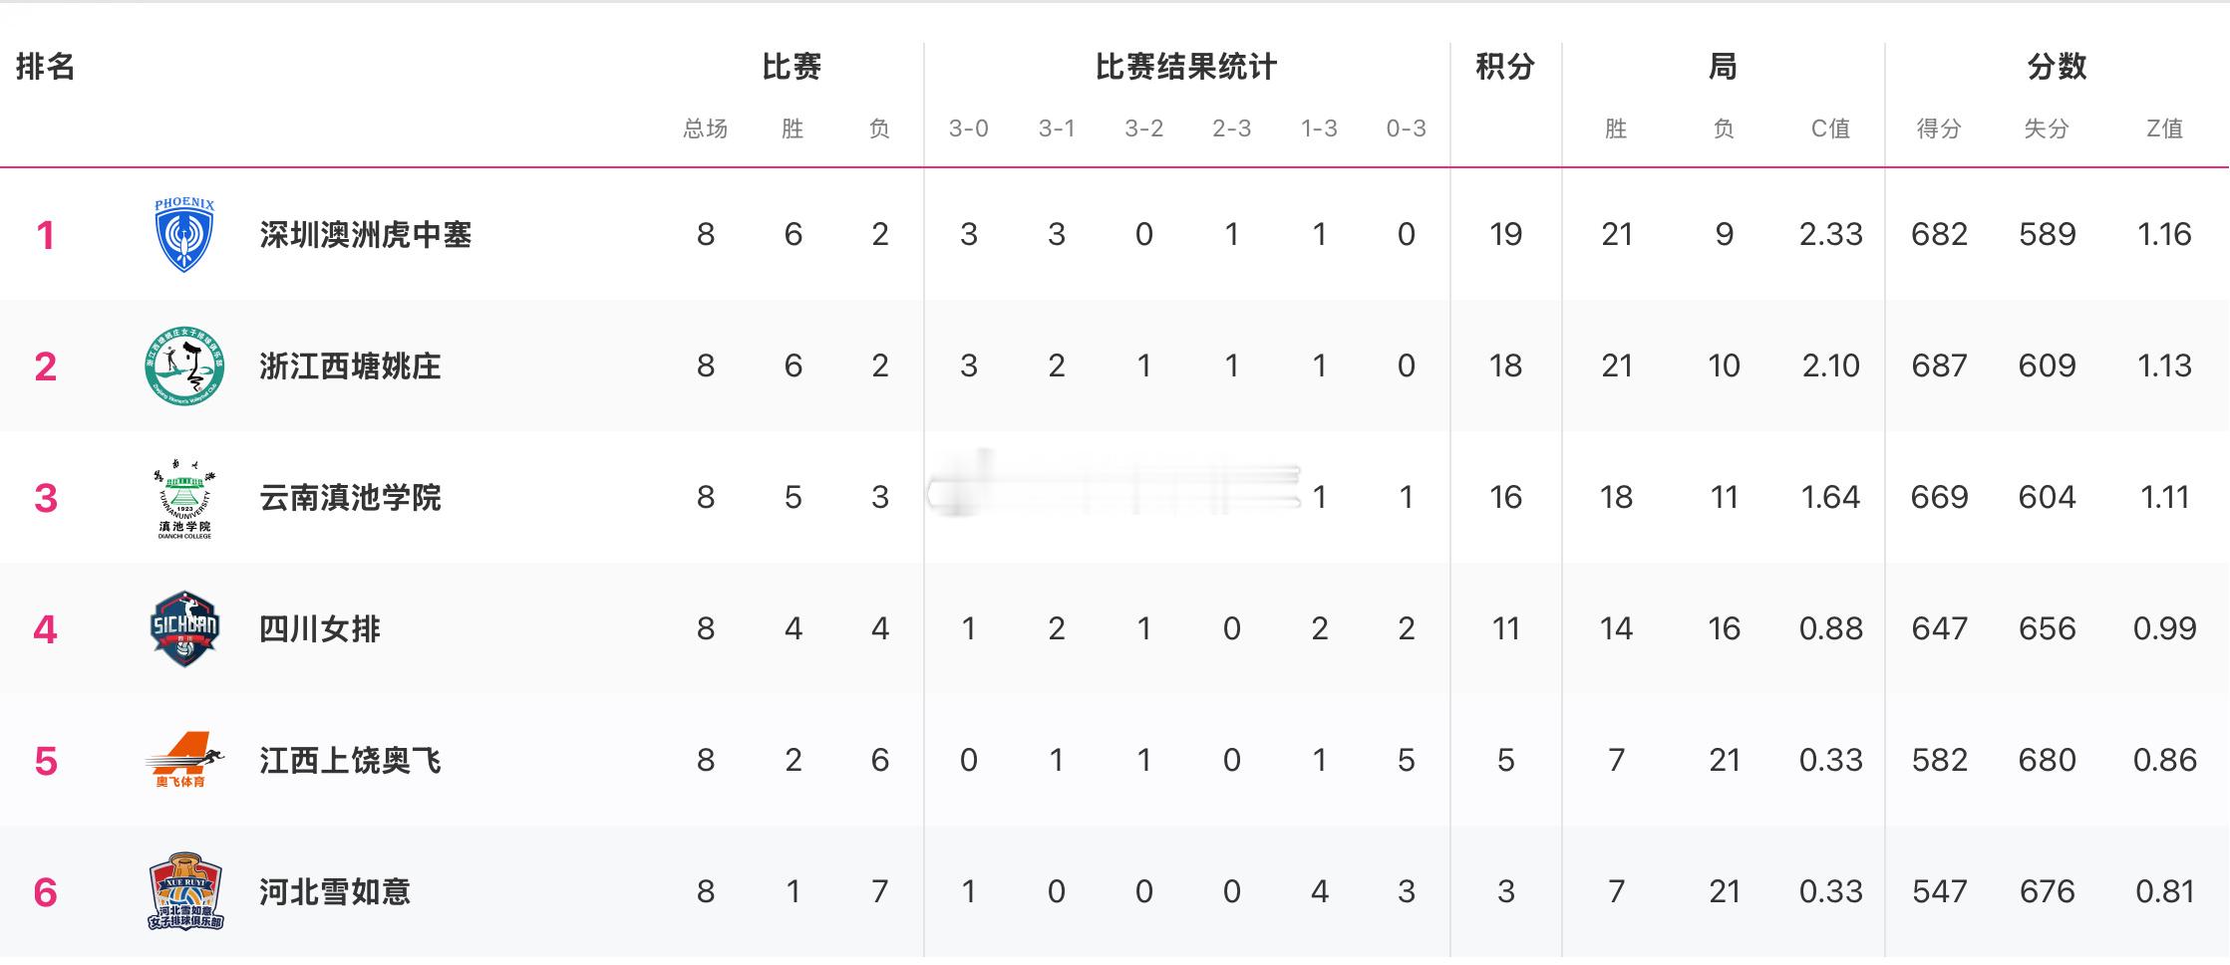Open team 四川女排
This screenshot has height=965, width=2230.
coord(319,629)
